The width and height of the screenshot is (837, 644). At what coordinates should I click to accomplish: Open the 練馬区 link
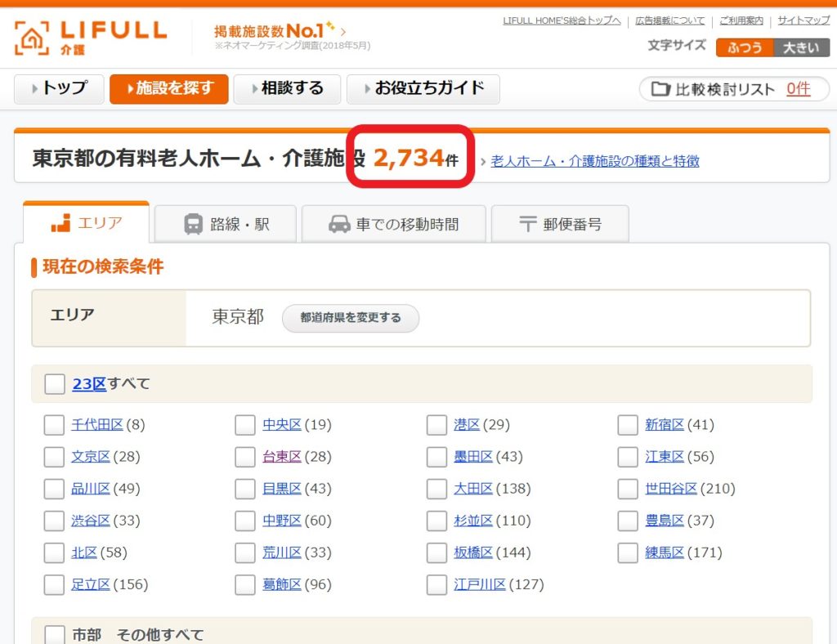pyautogui.click(x=665, y=552)
